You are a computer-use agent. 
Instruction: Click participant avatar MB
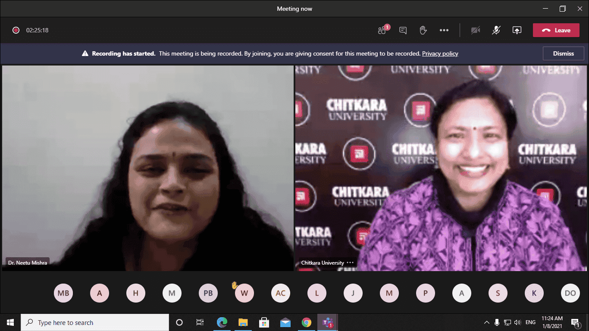tap(63, 294)
